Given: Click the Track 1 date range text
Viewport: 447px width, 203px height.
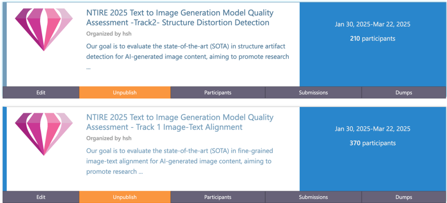Looking at the screenshot, I should [x=372, y=129].
